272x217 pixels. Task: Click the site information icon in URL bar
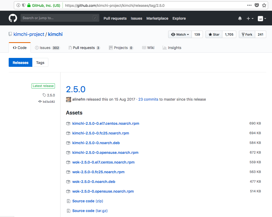click(x=18, y=5)
